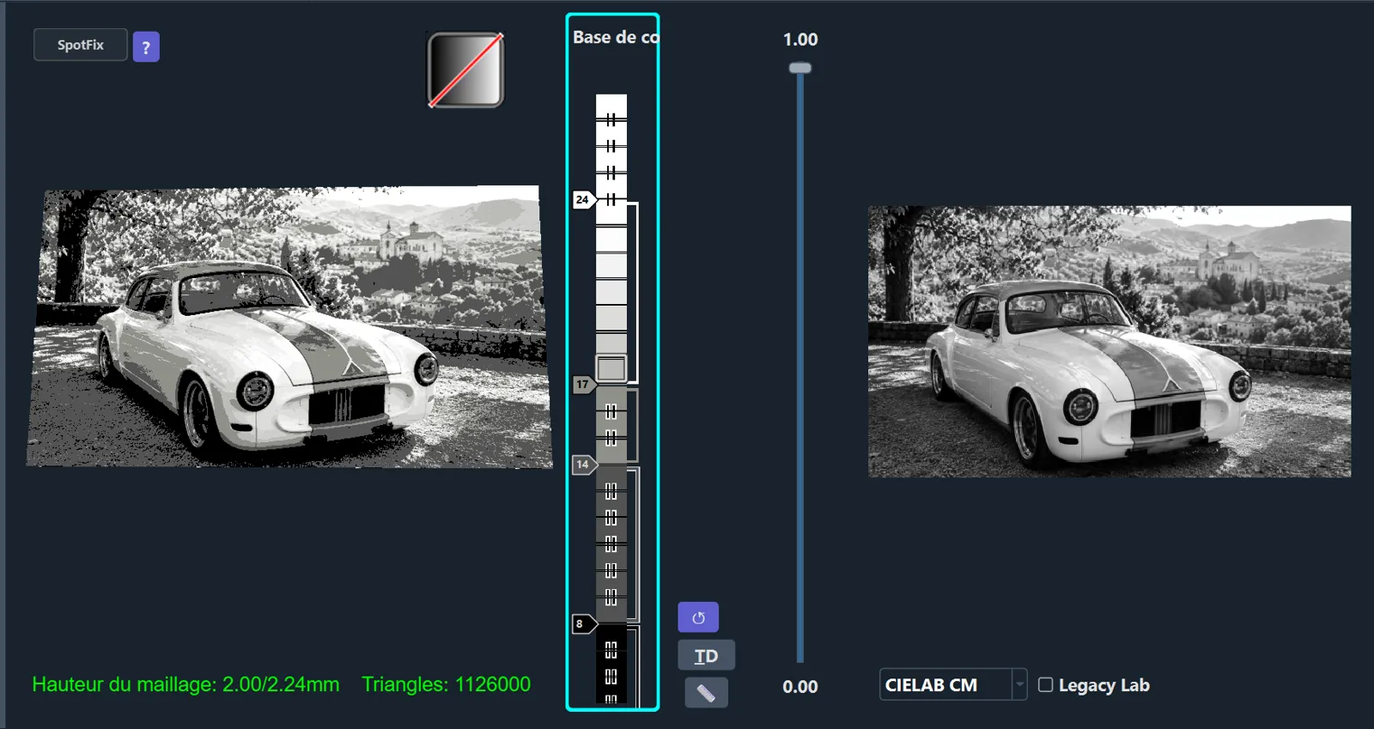Select the layer 8 marker
This screenshot has width=1374, height=729.
point(584,623)
